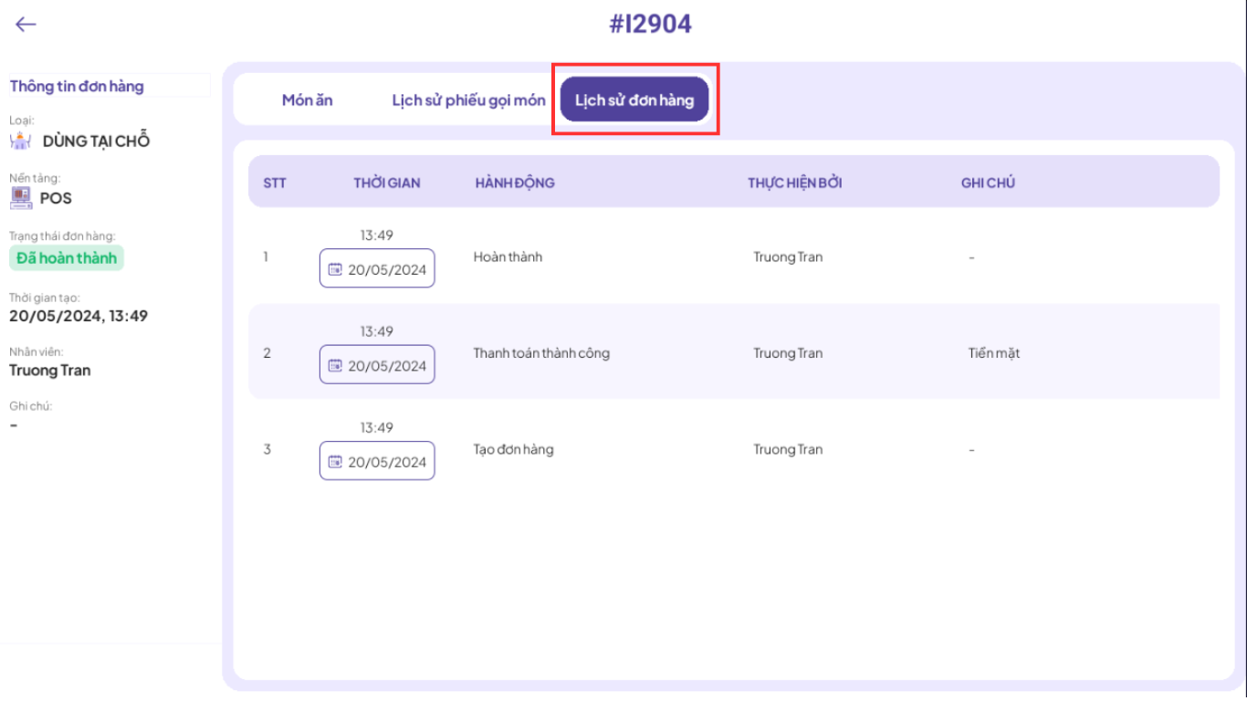The image size is (1247, 701).
Task: Open date field of Hoàn thành row
Action: click(377, 268)
